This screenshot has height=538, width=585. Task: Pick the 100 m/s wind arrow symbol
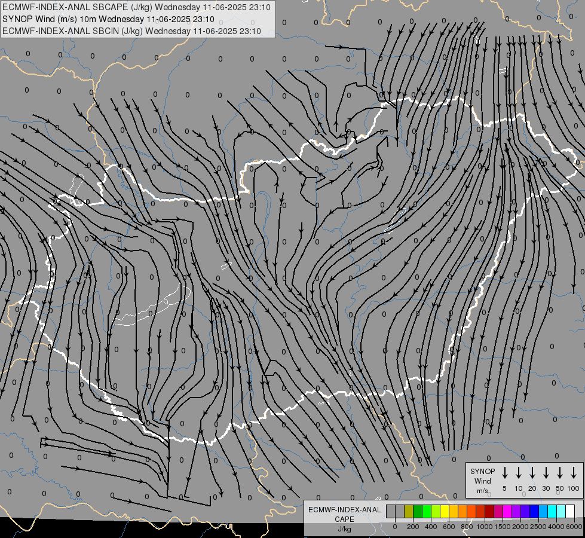pos(574,473)
